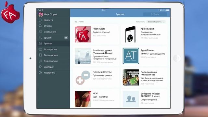Click the 89 групп count label
Viewport: 208px width, 117px height.
point(79,22)
